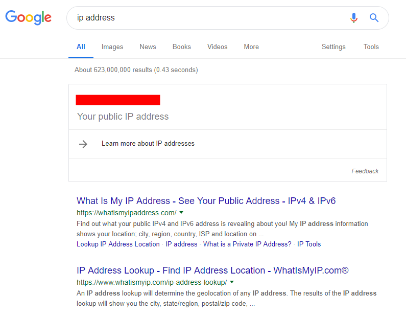Open What is a Private IP Address sitelink
This screenshot has height=317, width=406.
(247, 244)
